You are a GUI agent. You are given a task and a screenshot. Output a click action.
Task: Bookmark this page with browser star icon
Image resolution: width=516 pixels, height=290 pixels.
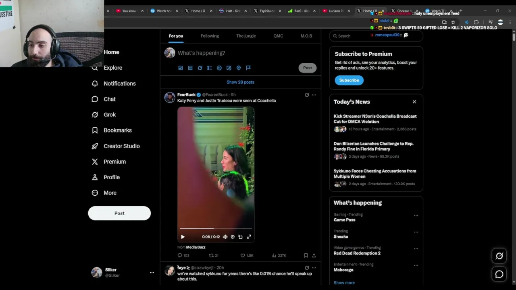(x=453, y=22)
